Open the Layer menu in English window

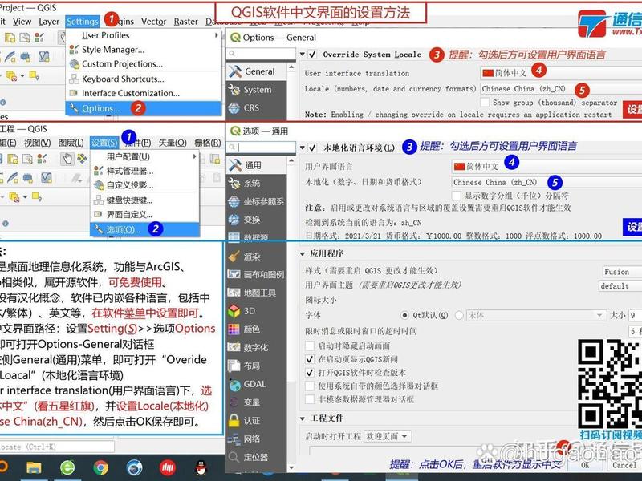(49, 22)
